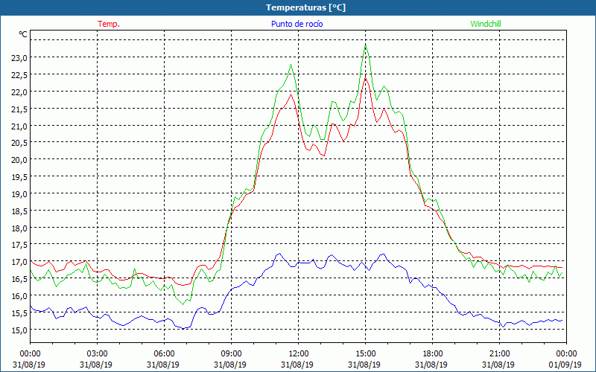Click the 01/09/19 date label
The height and width of the screenshot is (372, 596).
pyautogui.click(x=565, y=365)
